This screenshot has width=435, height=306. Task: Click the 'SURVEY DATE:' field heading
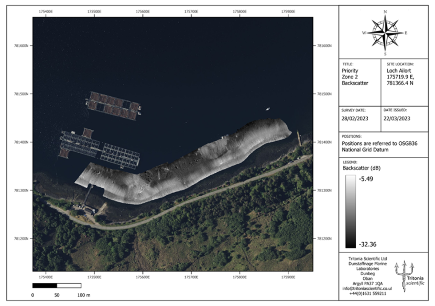[x=353, y=110]
